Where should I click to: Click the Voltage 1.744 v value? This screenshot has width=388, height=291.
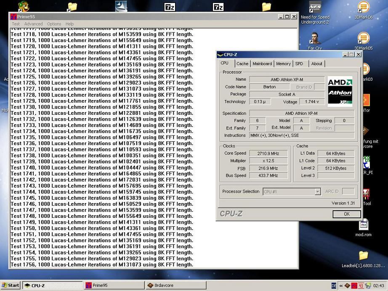click(312, 102)
